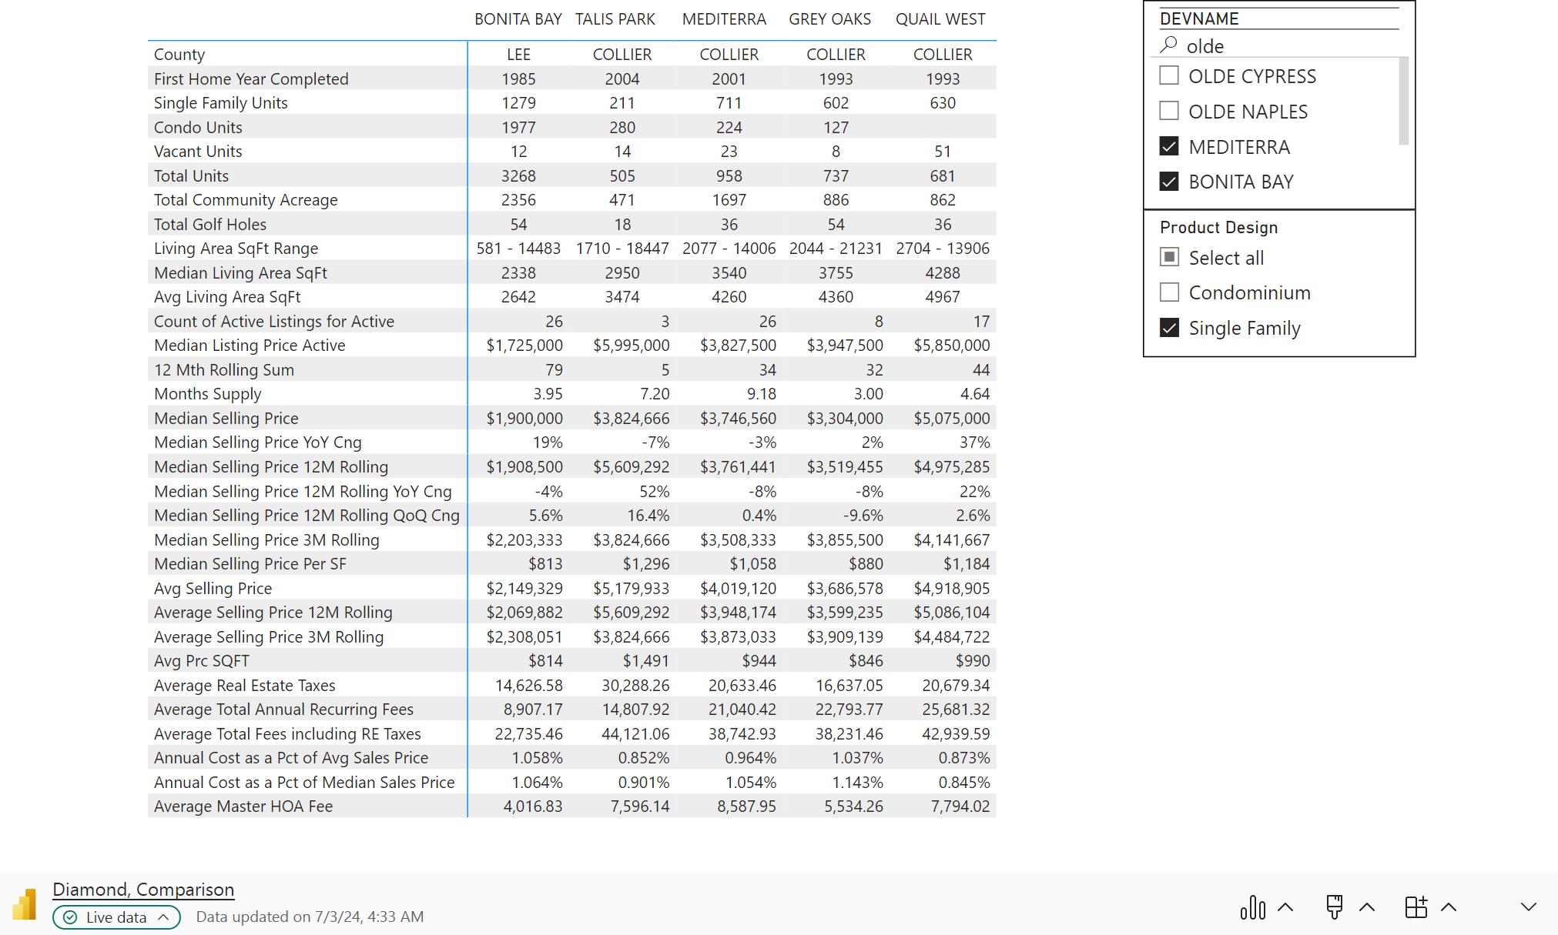The image size is (1558, 935).
Task: Check the Condominium checkbox
Action: pos(1169,292)
